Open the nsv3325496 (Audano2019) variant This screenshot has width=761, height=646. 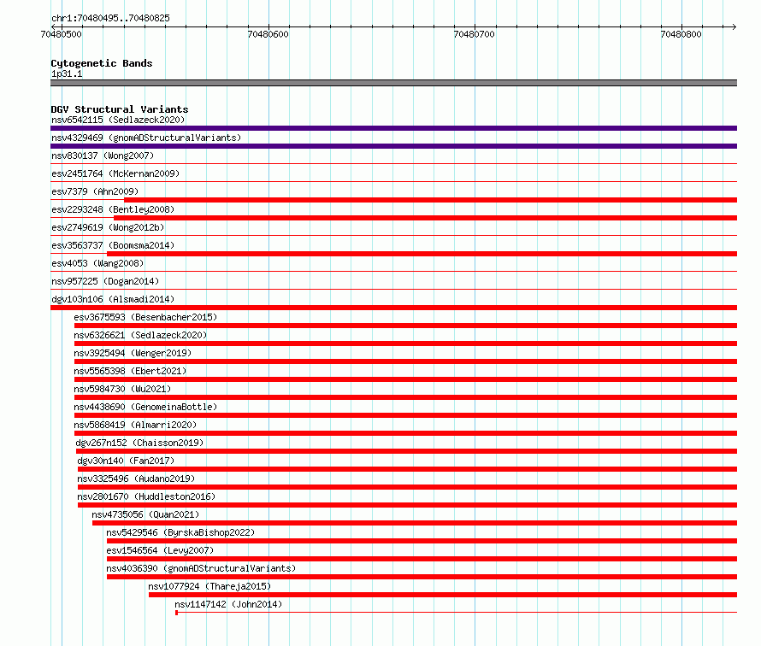pyautogui.click(x=136, y=479)
